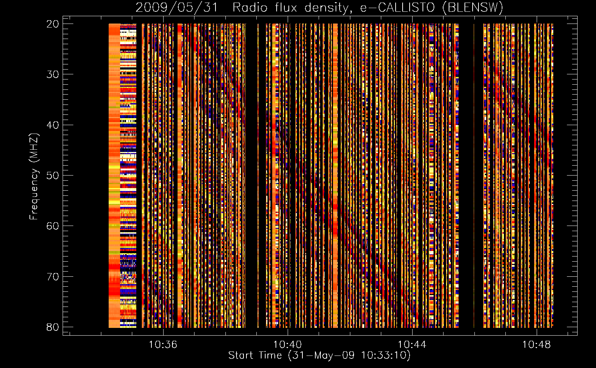Click the 10:36 time tick label
The image size is (596, 368).
pyautogui.click(x=163, y=344)
